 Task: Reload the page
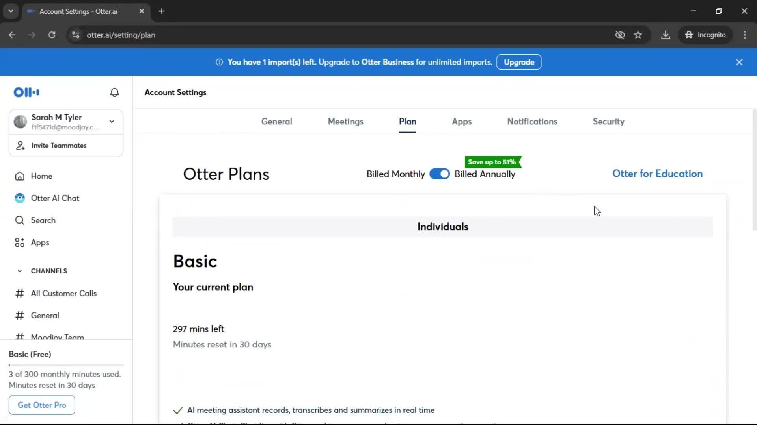tap(52, 35)
